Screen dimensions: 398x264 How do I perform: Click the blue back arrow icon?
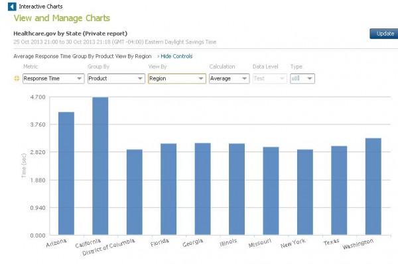(12, 7)
